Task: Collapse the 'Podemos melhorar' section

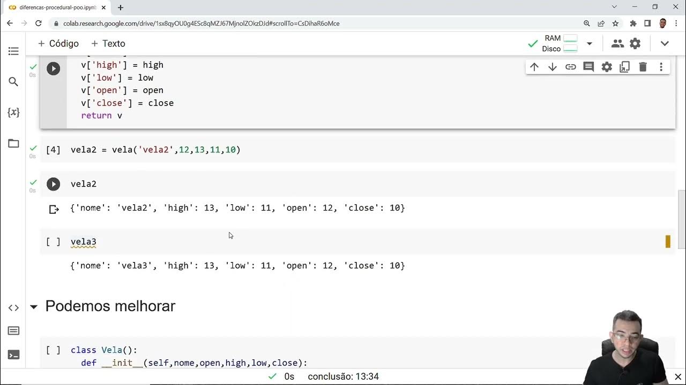Action: pyautogui.click(x=34, y=306)
